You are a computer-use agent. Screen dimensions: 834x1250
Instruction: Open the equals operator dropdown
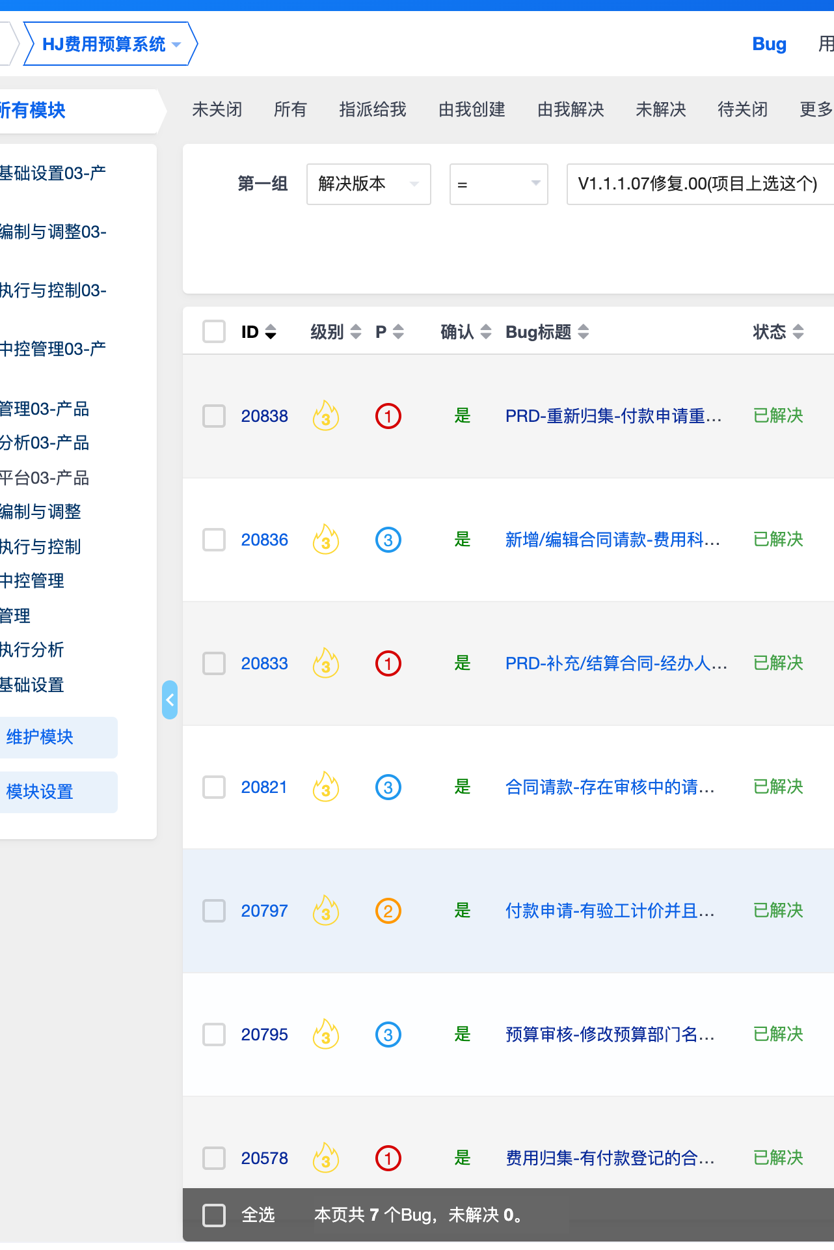tap(499, 184)
